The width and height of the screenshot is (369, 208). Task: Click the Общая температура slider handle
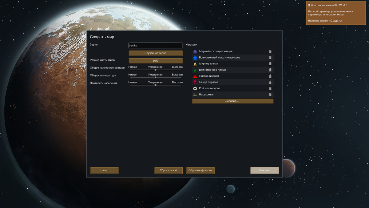156,78
